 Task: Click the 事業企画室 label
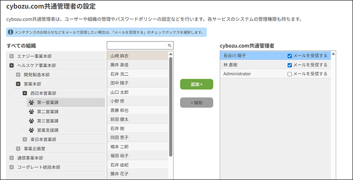[x=35, y=149]
